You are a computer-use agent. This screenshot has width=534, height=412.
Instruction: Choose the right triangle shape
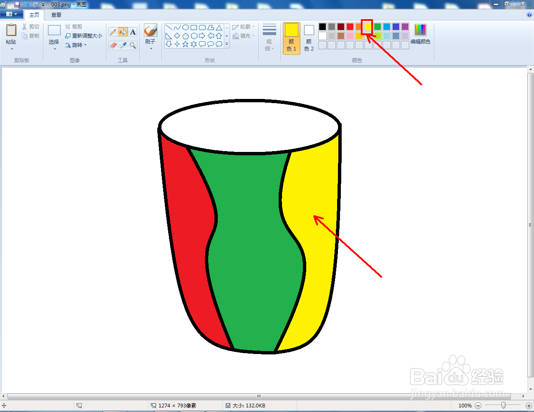[169, 36]
